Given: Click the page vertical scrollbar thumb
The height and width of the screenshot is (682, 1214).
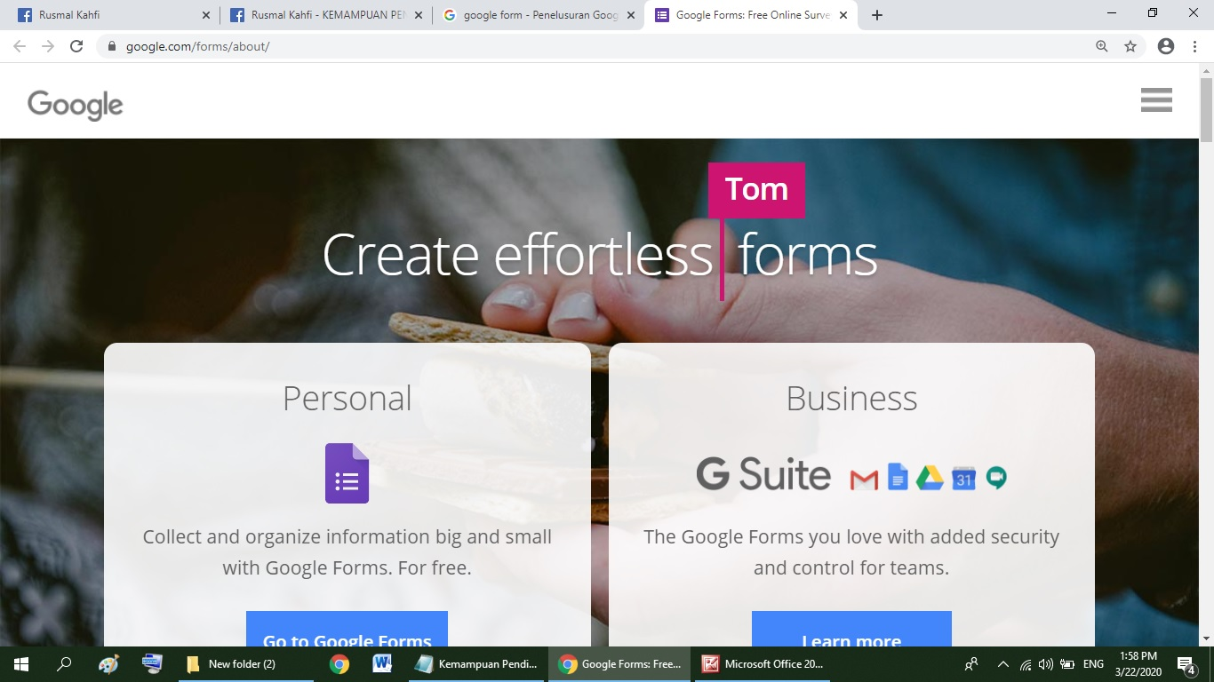Looking at the screenshot, I should [x=1206, y=109].
